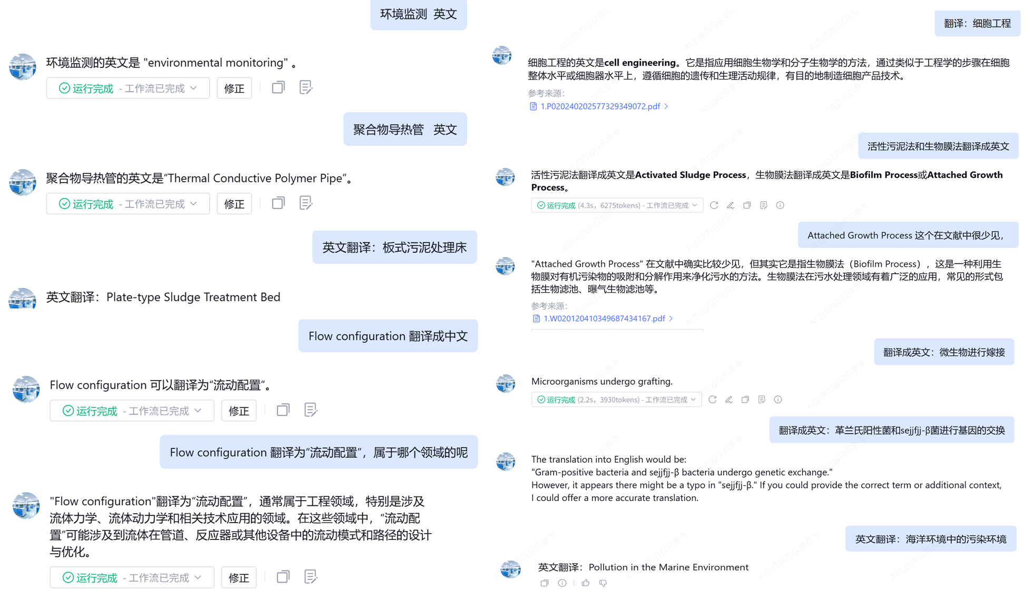Open reference 1.P020240202577329349072.pdf
The height and width of the screenshot is (590, 1025).
tap(599, 106)
